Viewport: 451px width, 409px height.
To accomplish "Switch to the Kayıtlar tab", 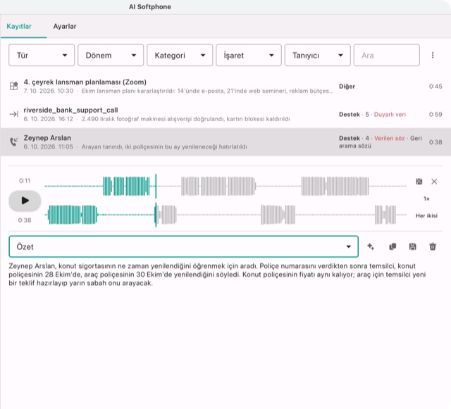I will [19, 27].
